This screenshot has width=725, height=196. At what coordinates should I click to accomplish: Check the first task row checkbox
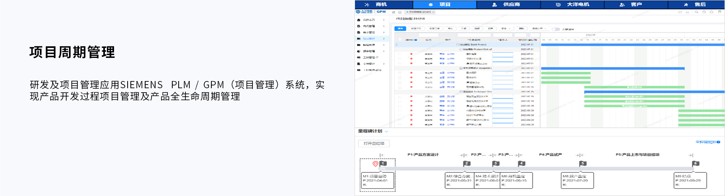pyautogui.click(x=400, y=54)
